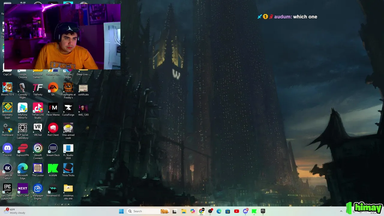Launch CurseForge from the desktop

coord(68,108)
